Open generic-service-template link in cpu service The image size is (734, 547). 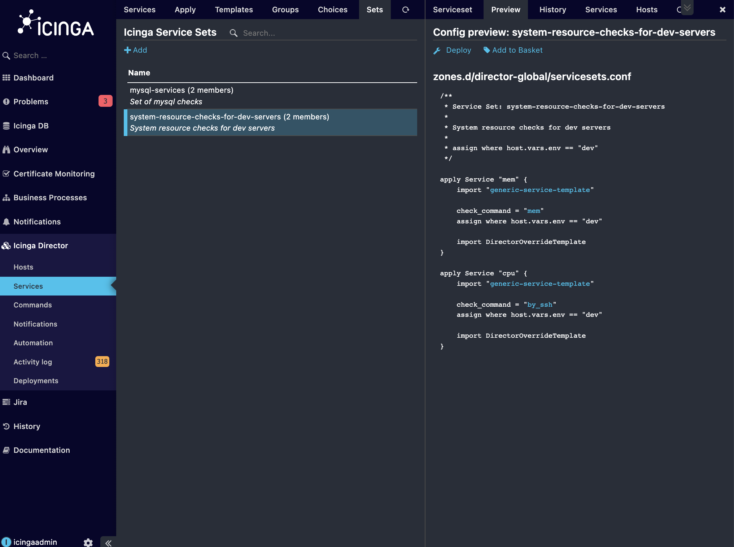point(540,284)
